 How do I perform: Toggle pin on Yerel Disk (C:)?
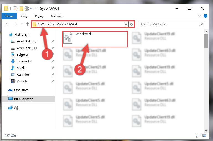click(53, 41)
